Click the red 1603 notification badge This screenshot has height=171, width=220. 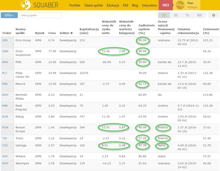[x=166, y=5]
